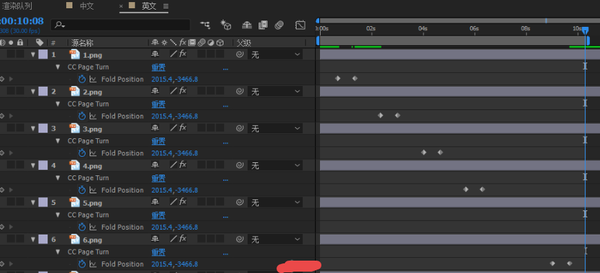600x273 pixels.
Task: Click 重置 link for 5.png effect
Action: [x=159, y=215]
